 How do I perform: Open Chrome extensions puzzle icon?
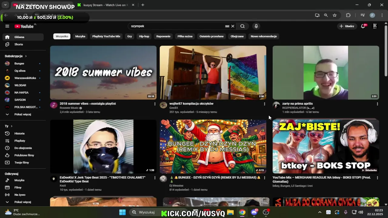tap(348, 15)
